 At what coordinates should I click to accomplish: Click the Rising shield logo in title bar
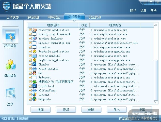(x=7, y=6)
